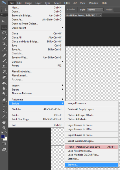Expand the Open Recent submenu
The image size is (120, 170).
click(x=37, y=28)
